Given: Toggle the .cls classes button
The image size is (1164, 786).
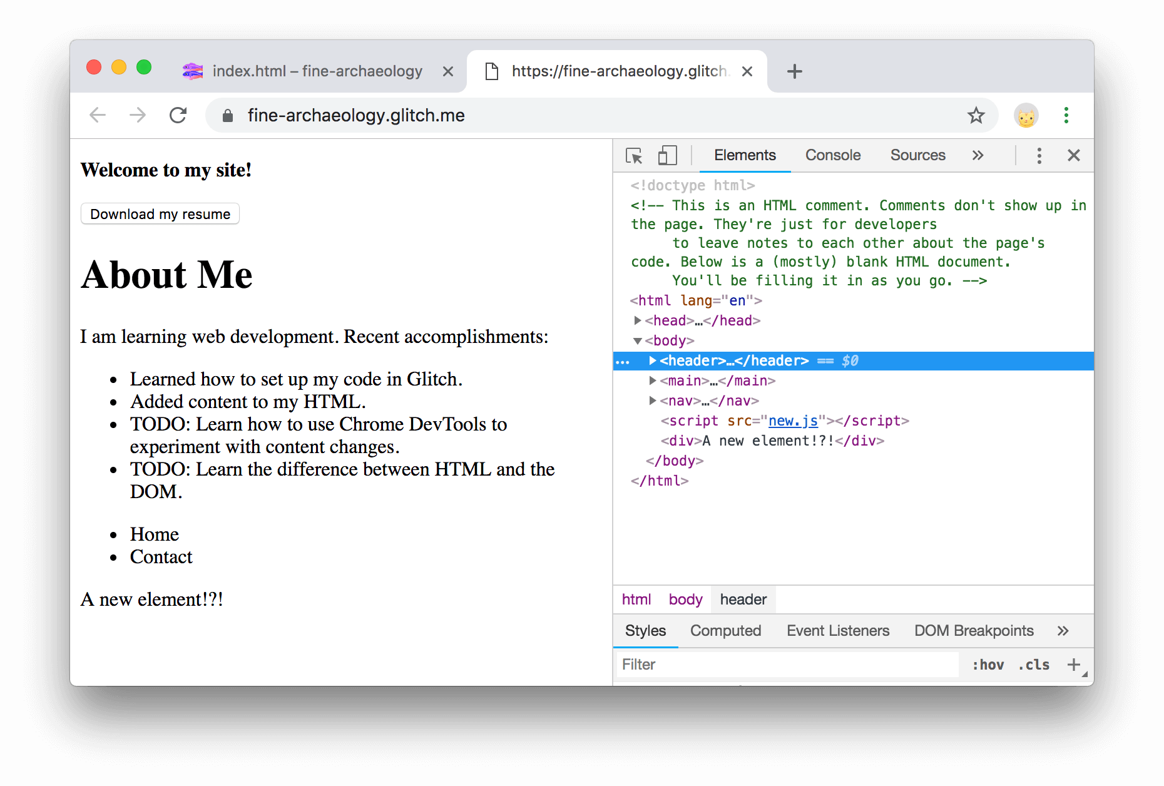Looking at the screenshot, I should [1034, 665].
